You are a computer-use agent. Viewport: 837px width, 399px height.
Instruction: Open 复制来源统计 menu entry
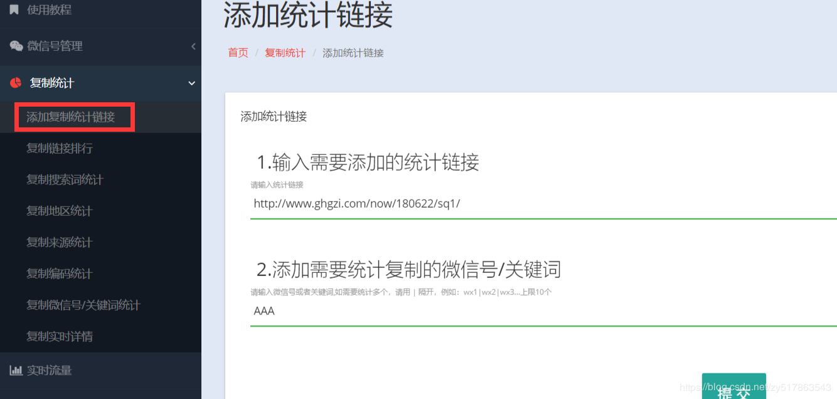click(x=60, y=242)
